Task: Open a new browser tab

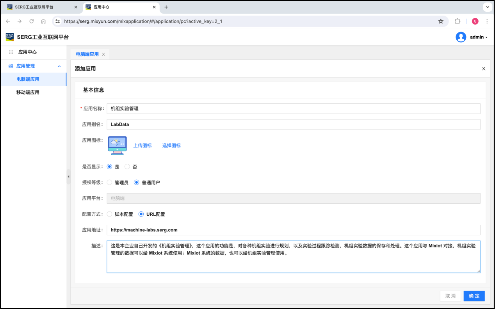Action: (166, 7)
